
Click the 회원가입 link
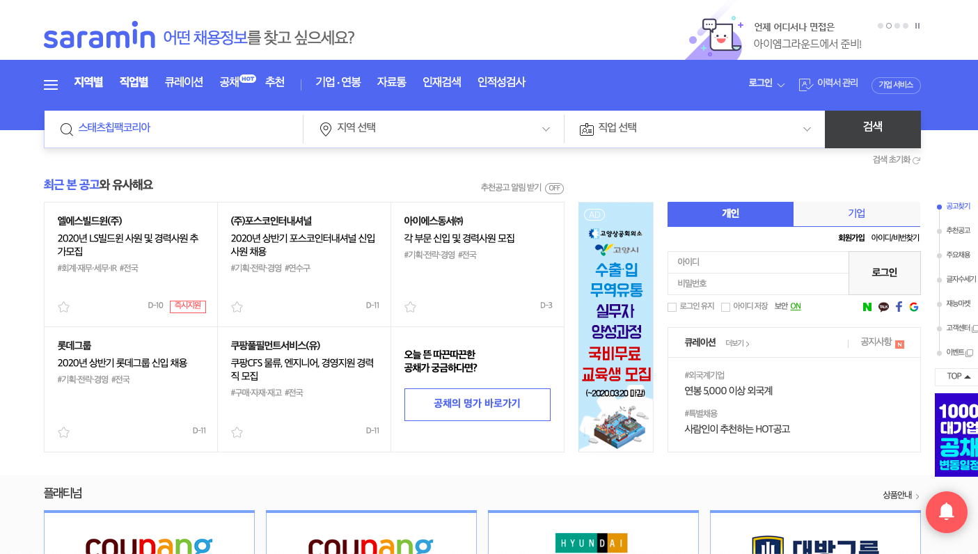click(851, 238)
